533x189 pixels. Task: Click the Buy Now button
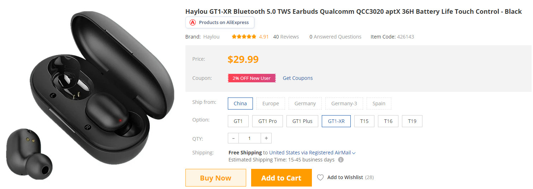point(215,178)
